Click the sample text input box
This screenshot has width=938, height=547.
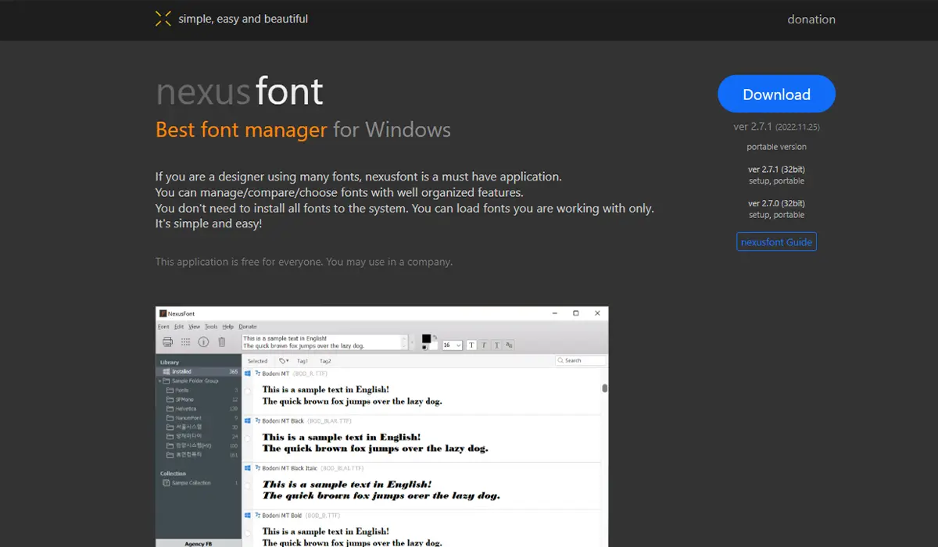click(324, 342)
